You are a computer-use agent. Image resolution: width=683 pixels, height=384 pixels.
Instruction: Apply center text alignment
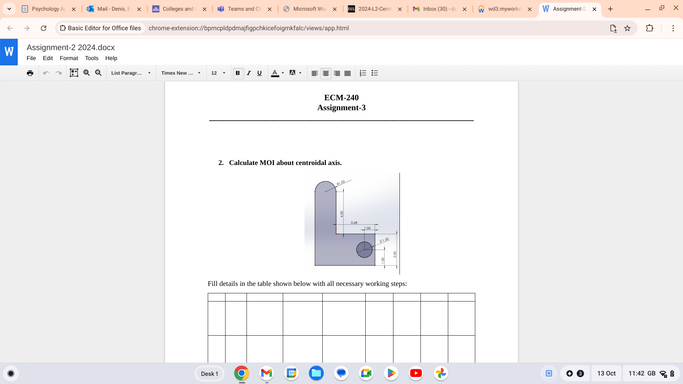pos(325,73)
